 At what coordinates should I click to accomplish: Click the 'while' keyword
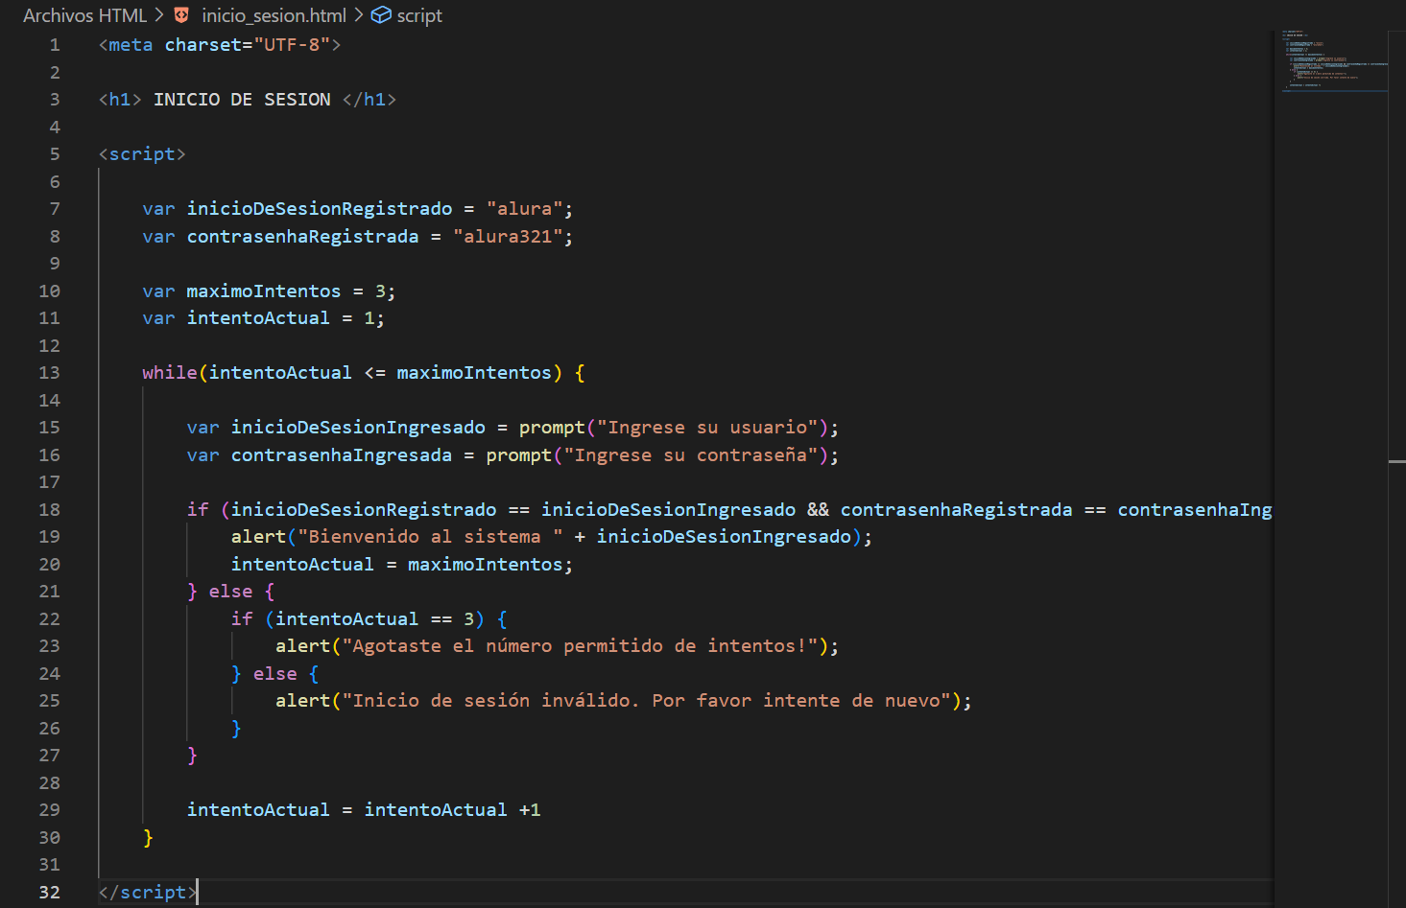click(170, 373)
